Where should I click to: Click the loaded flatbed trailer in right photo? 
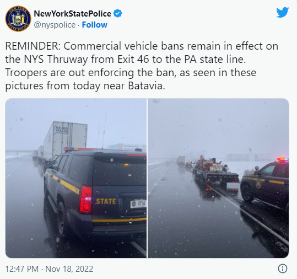[215, 171]
